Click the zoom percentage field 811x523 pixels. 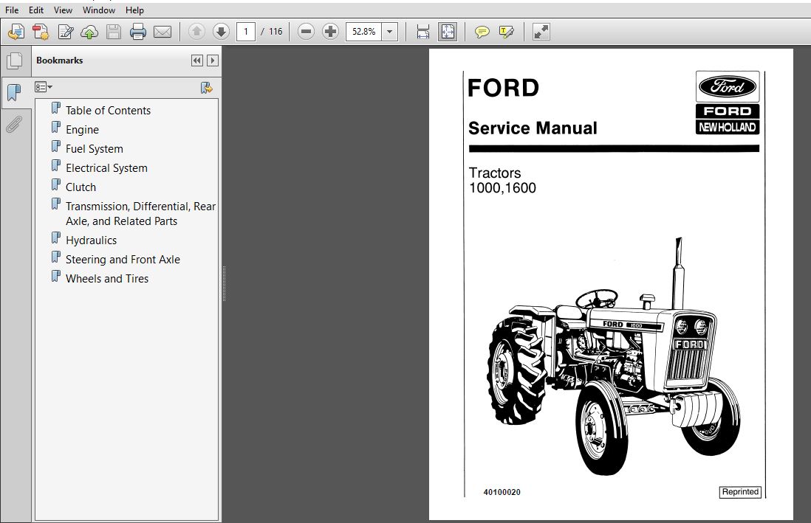[x=364, y=32]
